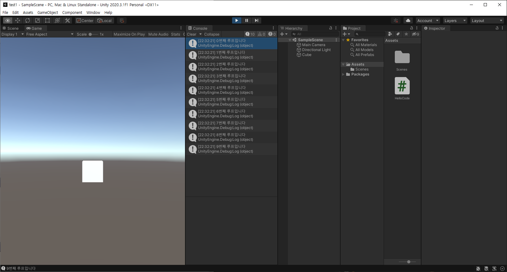Open Hierarchy panel options menu
The image size is (507, 272).
click(x=336, y=28)
